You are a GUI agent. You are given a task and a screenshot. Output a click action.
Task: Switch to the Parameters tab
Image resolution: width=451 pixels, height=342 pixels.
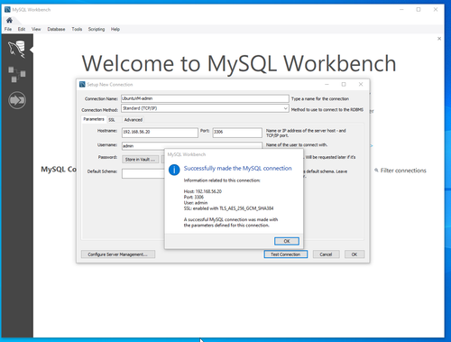tap(94, 119)
